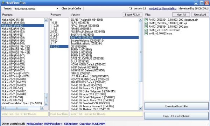
Task: Toggle the rm43_v3.10.023.core checkbox
Action: pos(146,34)
